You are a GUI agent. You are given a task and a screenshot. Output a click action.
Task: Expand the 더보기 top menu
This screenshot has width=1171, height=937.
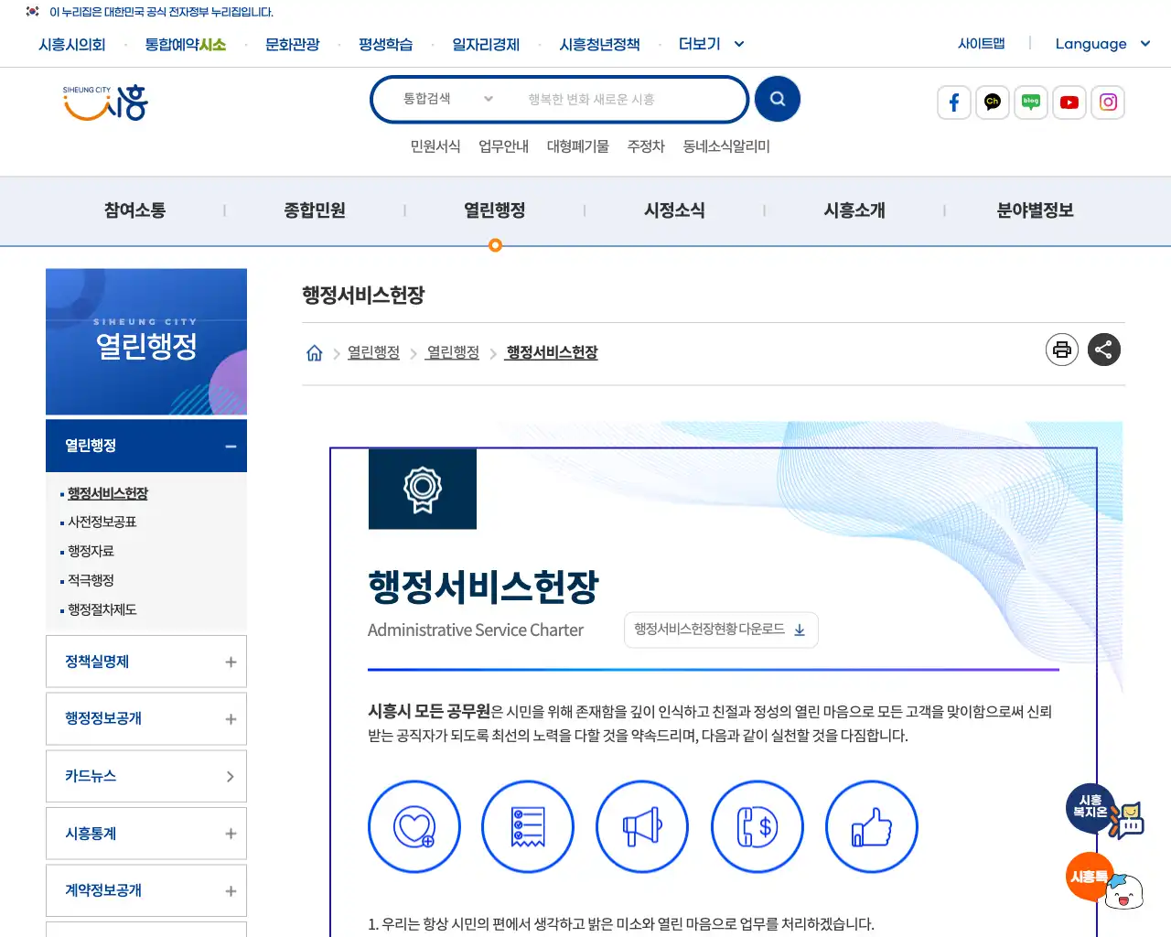(711, 44)
